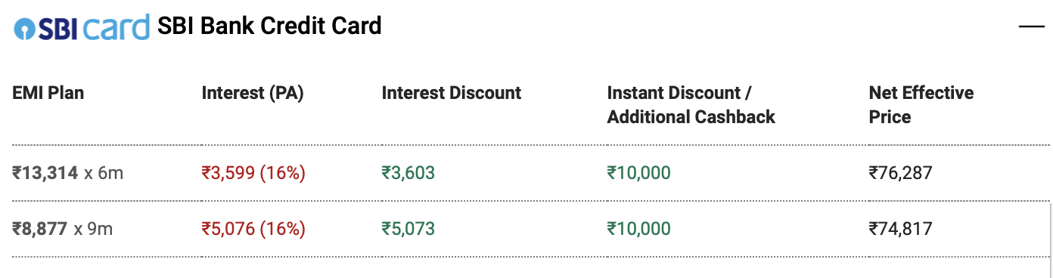
Task: Select the ₹8,877 x 9m EMI plan
Action: tap(62, 228)
